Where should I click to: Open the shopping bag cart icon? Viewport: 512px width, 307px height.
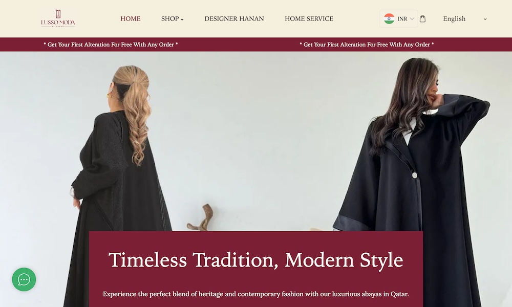(x=422, y=18)
